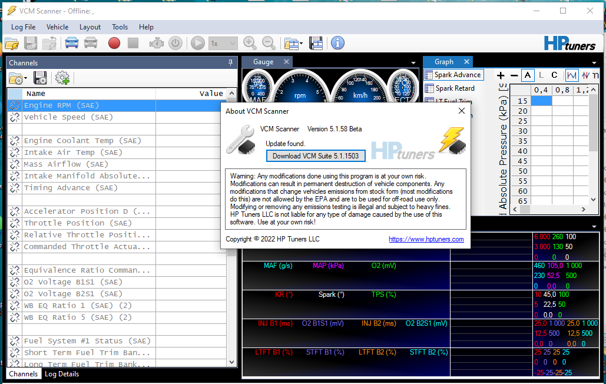Open the Log File menu

click(x=23, y=27)
